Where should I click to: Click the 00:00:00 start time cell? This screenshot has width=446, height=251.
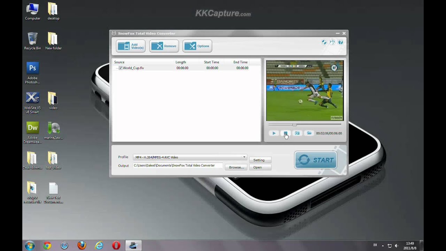[212, 68]
